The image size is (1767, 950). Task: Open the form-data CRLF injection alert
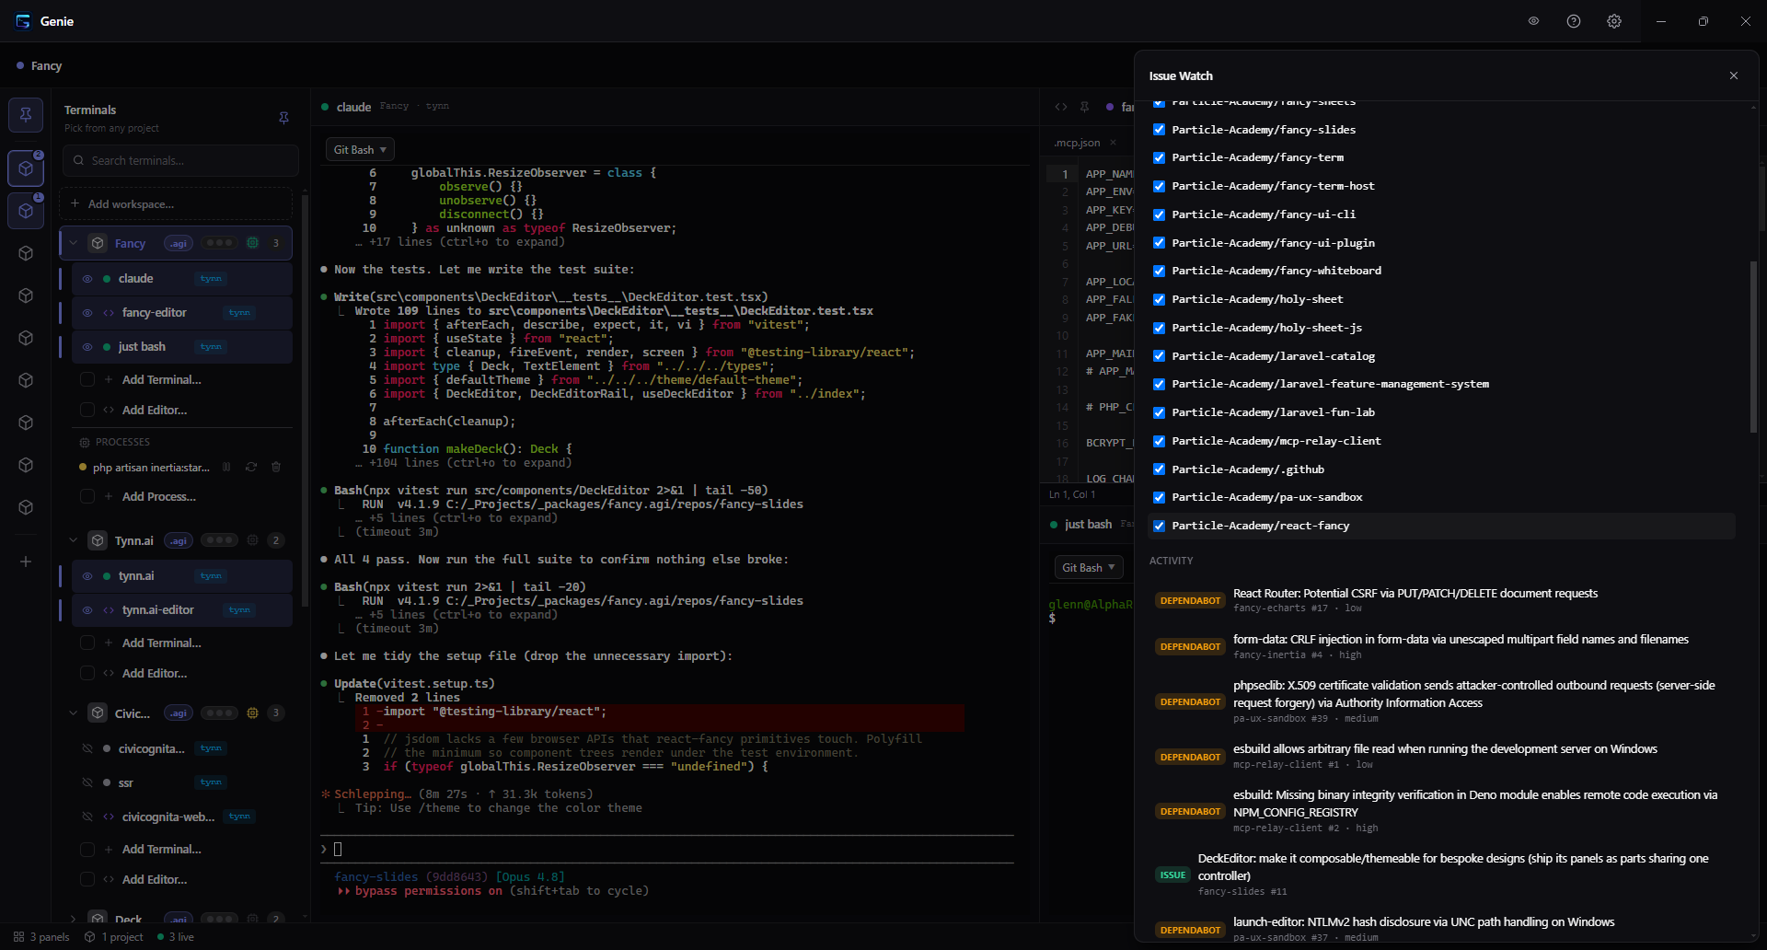click(1443, 646)
